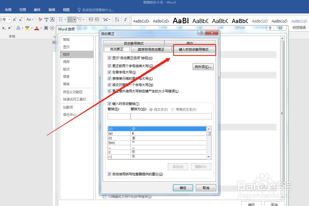Toggle caps lock error correction checkbox
Image resolution: width=309 pixels, height=206 pixels.
tap(109, 91)
